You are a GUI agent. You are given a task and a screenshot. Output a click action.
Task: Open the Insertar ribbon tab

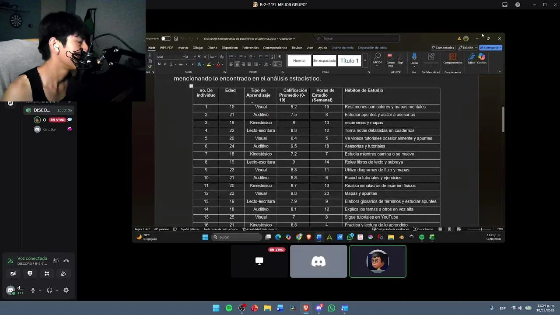tap(183, 48)
